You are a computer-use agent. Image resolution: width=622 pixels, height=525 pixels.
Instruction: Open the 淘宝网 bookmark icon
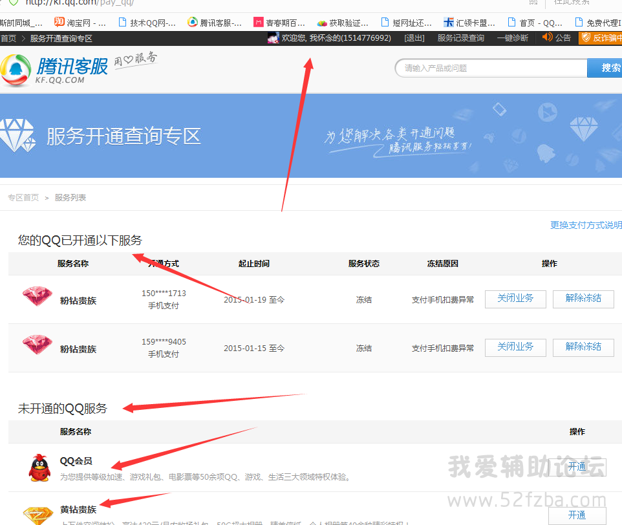59,22
